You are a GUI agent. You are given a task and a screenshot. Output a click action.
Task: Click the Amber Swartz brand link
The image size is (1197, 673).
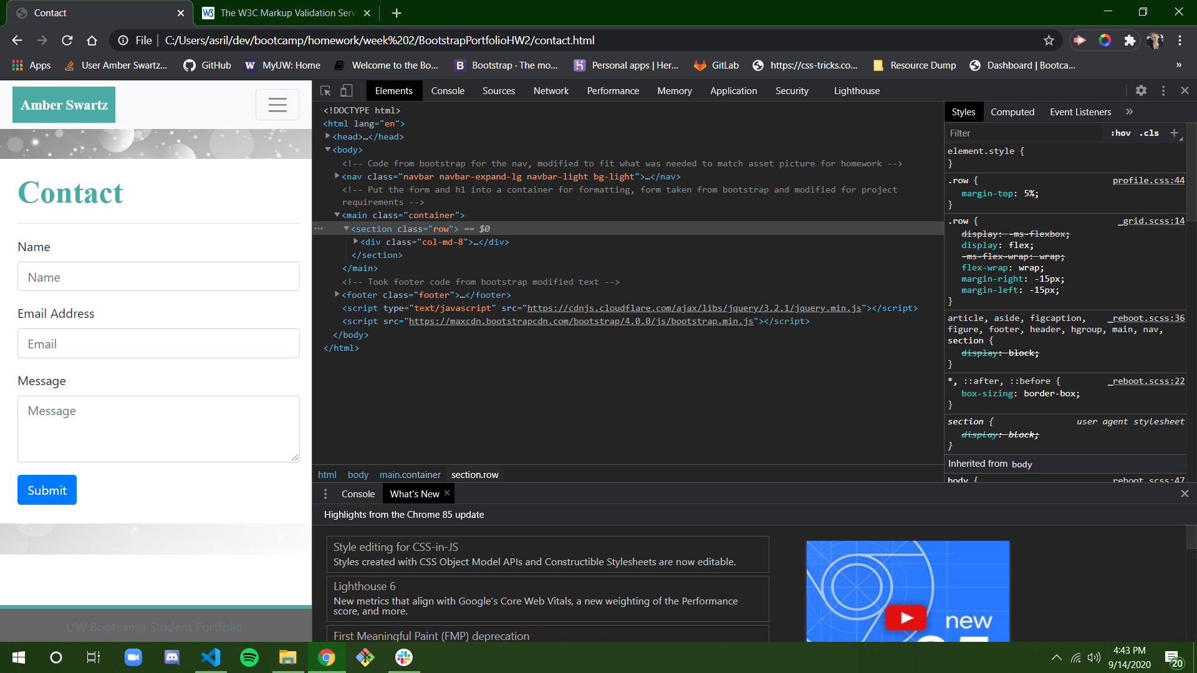[64, 105]
